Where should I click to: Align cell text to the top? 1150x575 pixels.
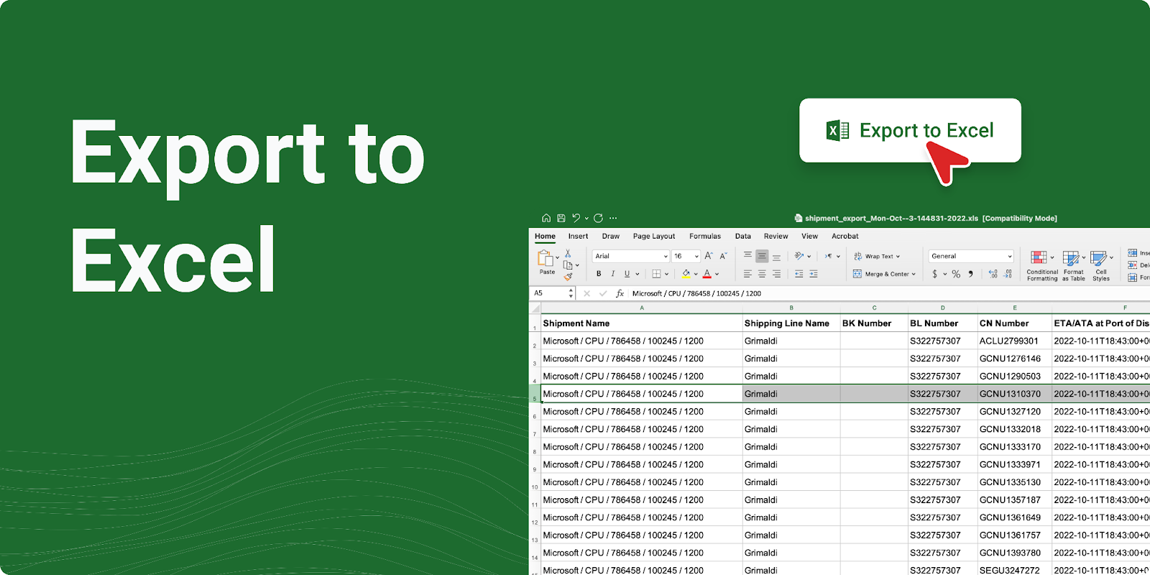pyautogui.click(x=747, y=255)
